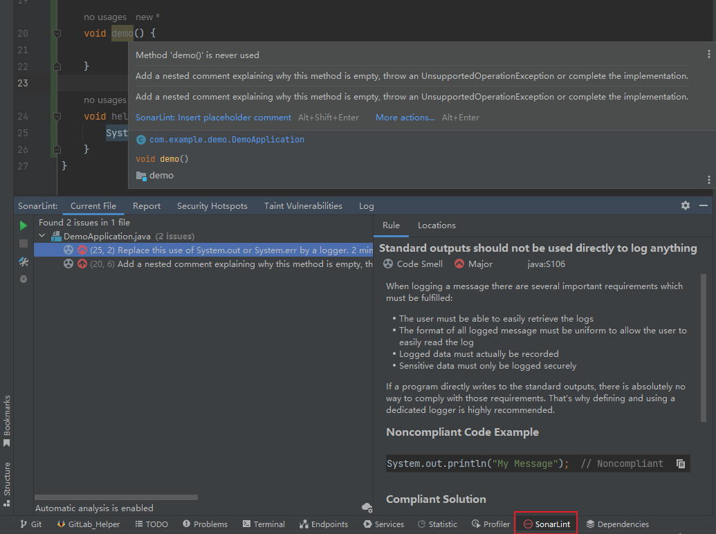Screen dimensions: 716x534
Task: Switch to the Current File tab
Action: tap(93, 206)
